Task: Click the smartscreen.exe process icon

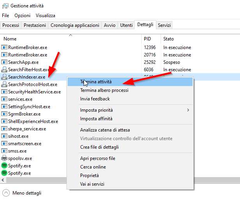Action: tap(4, 144)
